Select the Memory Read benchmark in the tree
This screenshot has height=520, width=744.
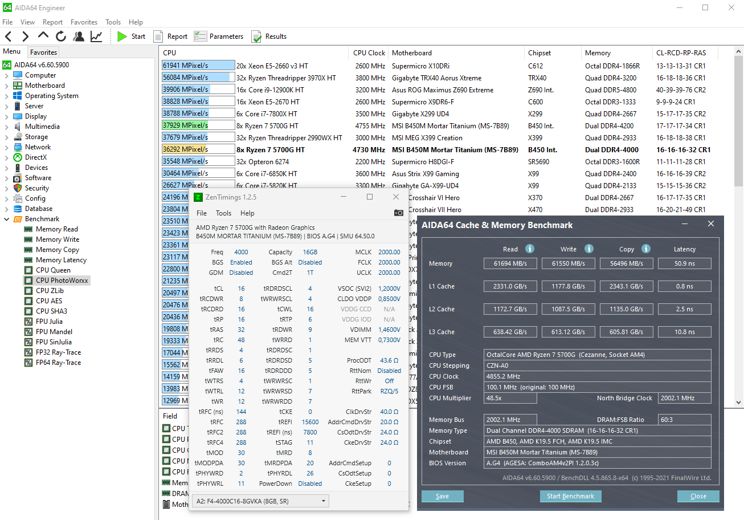pyautogui.click(x=57, y=229)
